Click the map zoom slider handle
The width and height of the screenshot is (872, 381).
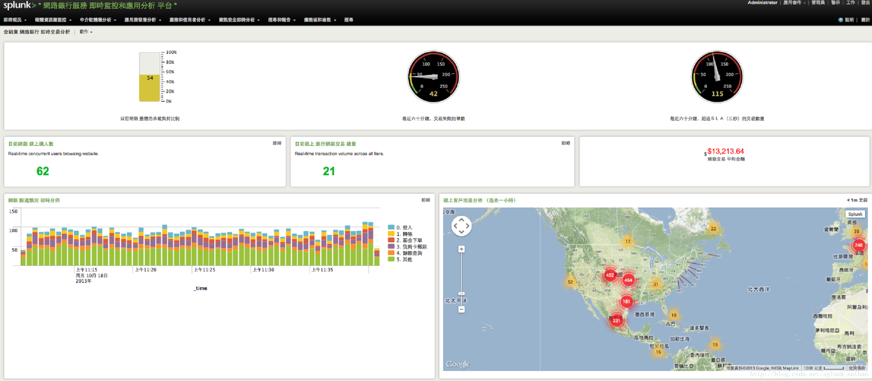tap(461, 294)
